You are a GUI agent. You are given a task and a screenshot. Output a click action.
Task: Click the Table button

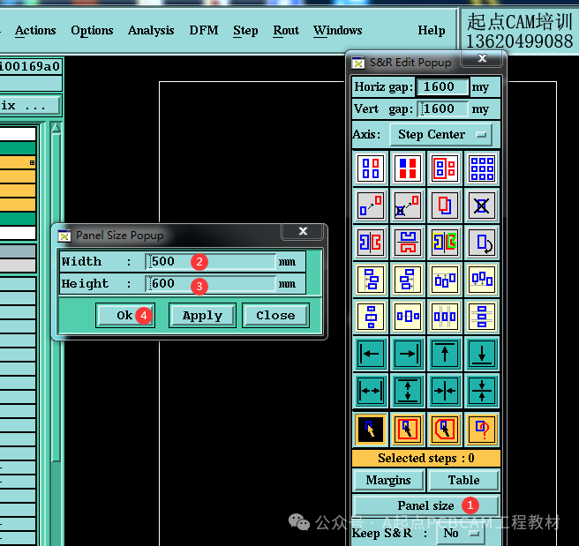coord(463,480)
